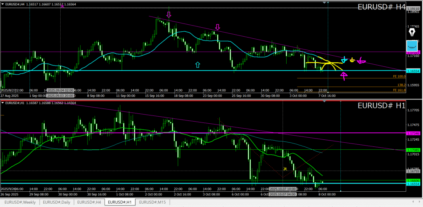Open the EURUSD#,H1 chart dropdown triangle

[x=3, y=102]
